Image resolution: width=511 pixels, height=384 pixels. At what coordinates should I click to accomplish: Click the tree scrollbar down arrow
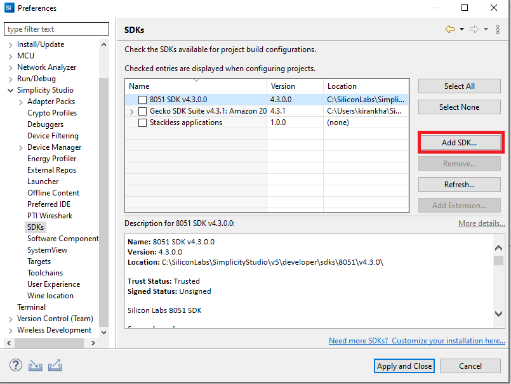coord(103,333)
